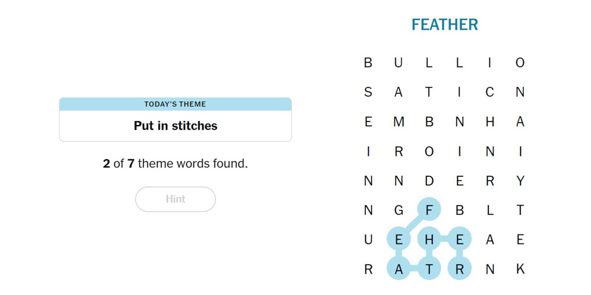Click the letter S in the grid
The width and height of the screenshot is (591, 295).
(x=368, y=92)
